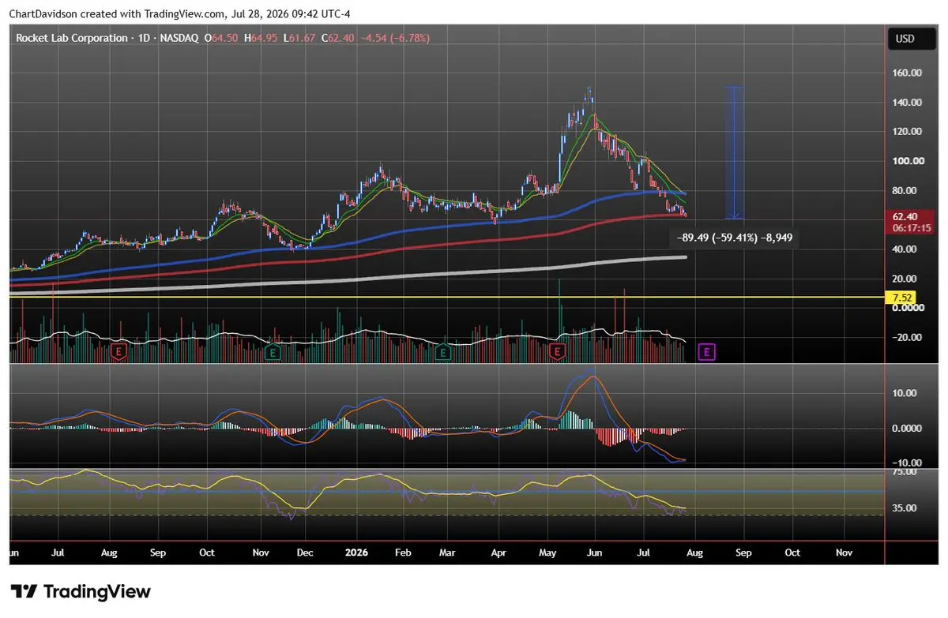Click the Apr label on time axis

pyautogui.click(x=497, y=554)
